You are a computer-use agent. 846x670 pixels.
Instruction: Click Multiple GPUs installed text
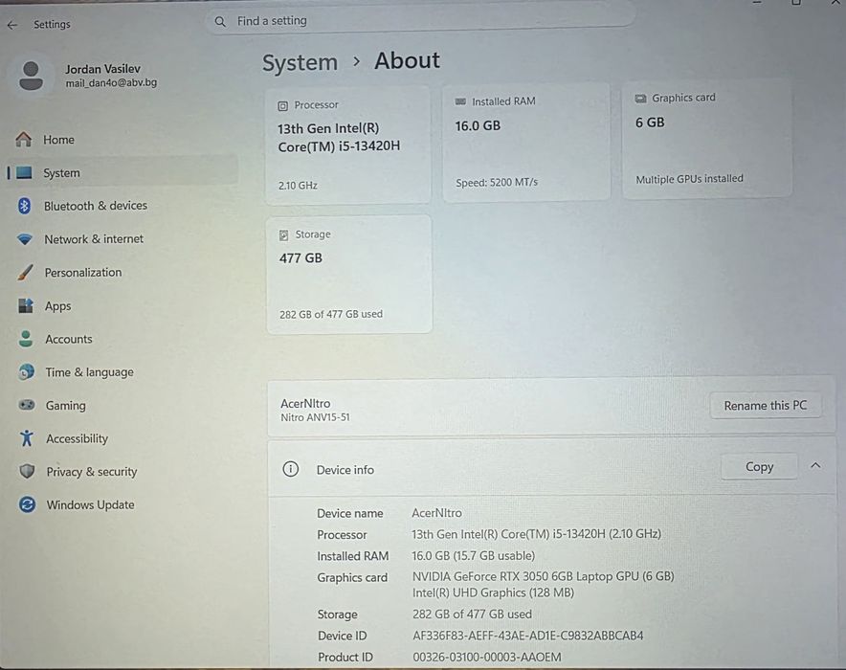[x=689, y=179]
